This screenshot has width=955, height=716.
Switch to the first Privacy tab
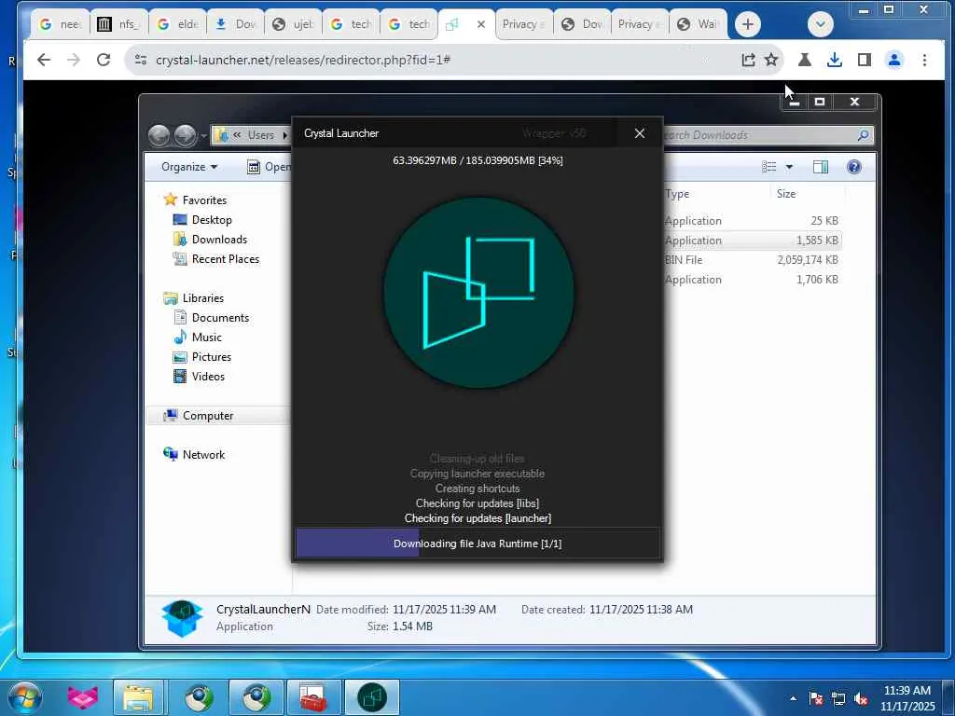tap(522, 24)
